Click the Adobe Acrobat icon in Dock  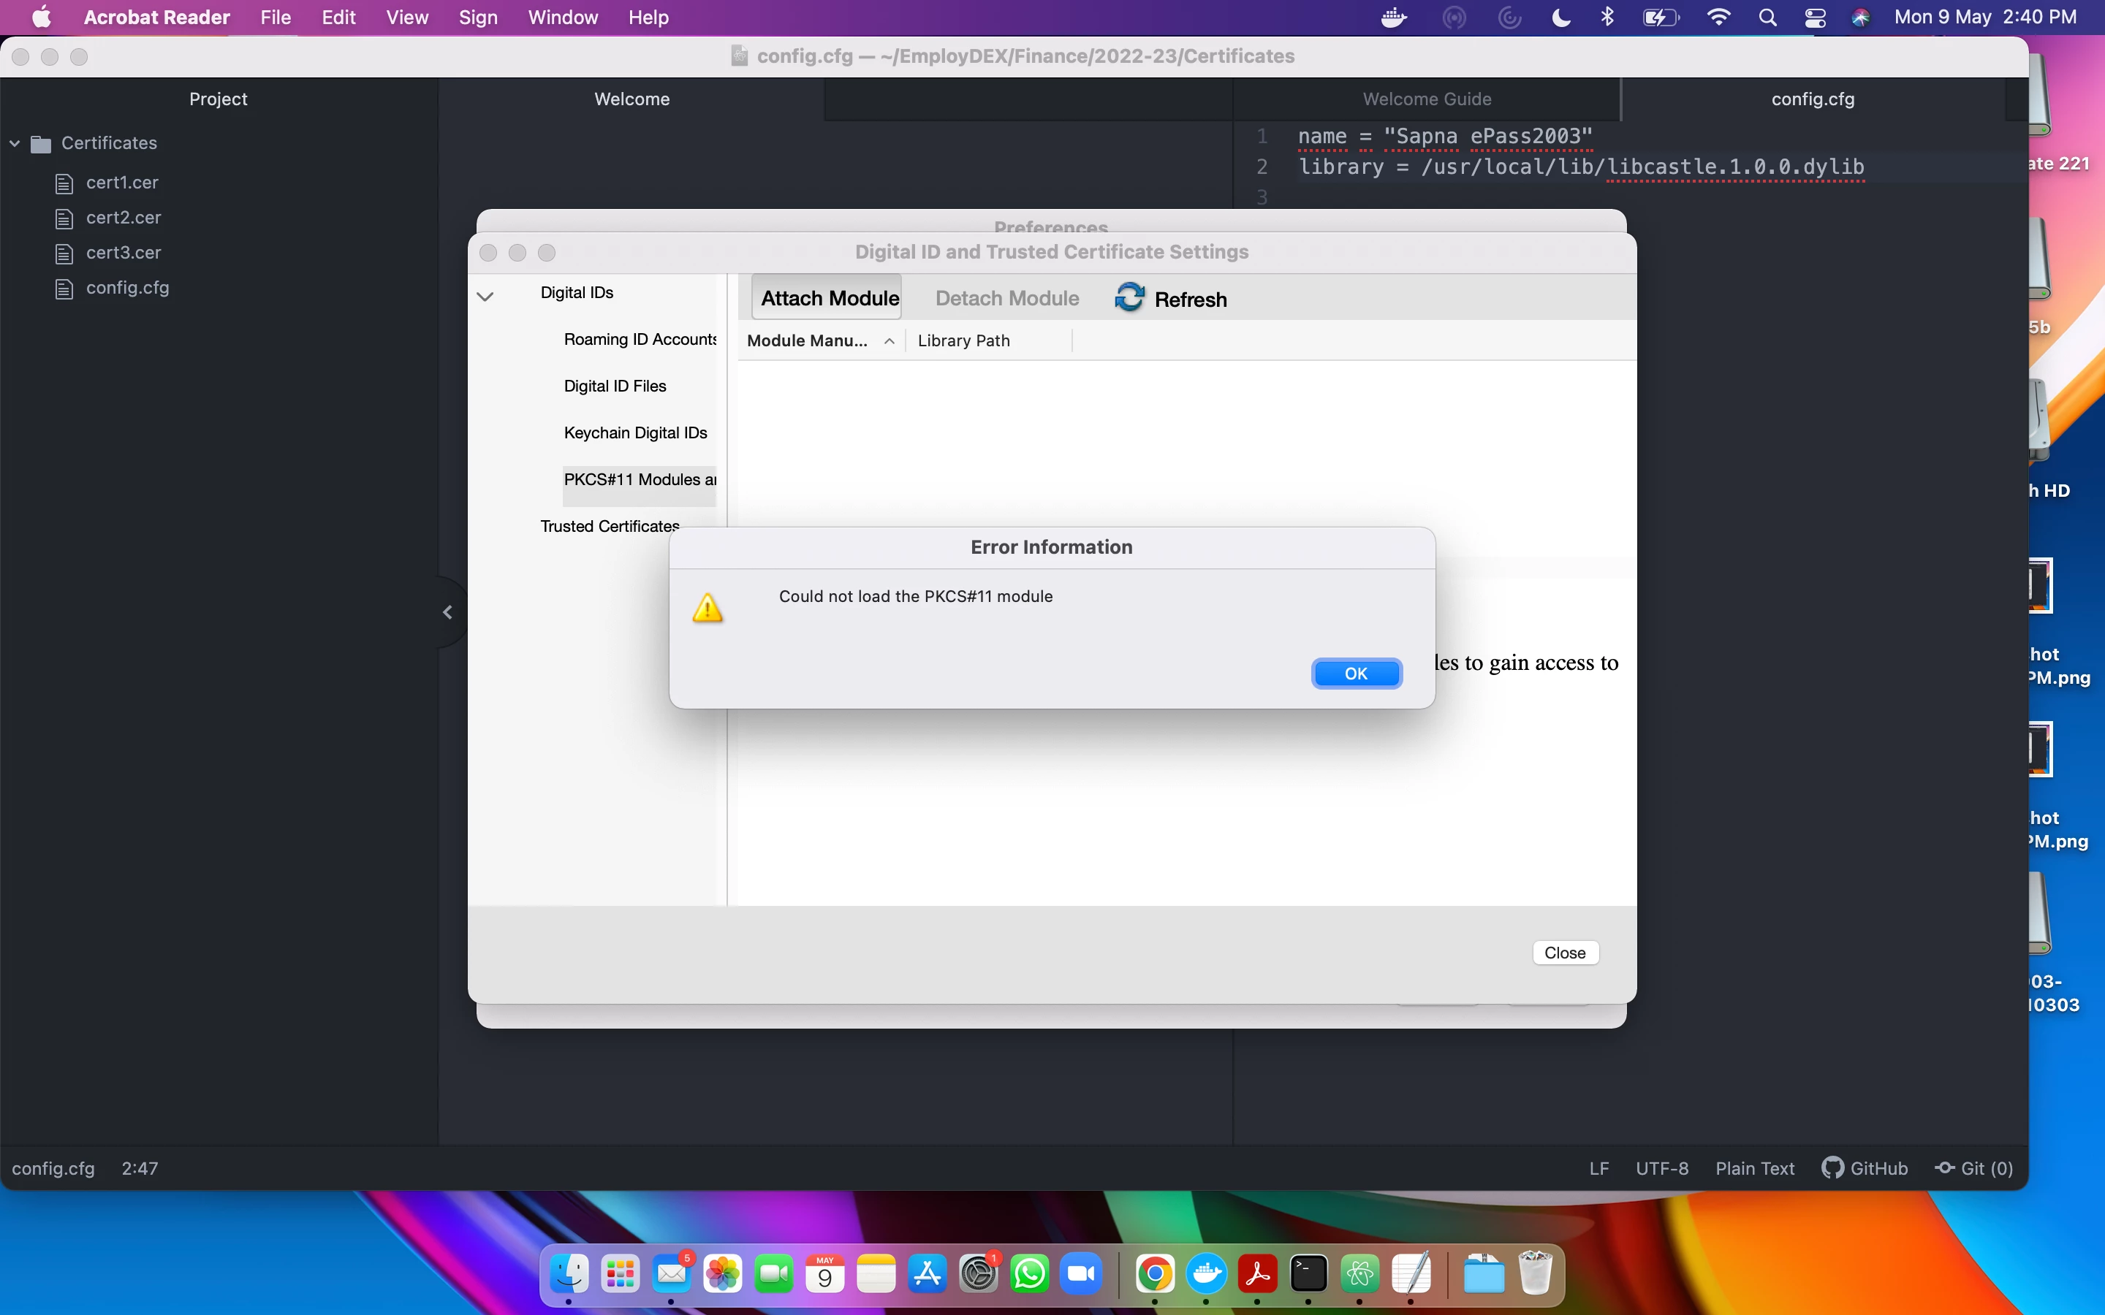pyautogui.click(x=1257, y=1274)
